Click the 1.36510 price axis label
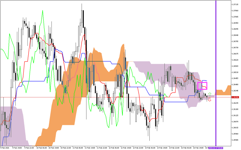 [x=235, y=72]
